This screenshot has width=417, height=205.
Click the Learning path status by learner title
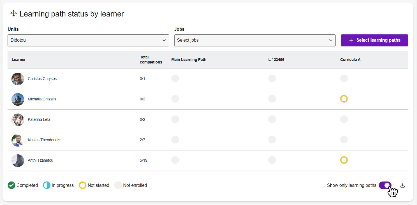coord(72,14)
